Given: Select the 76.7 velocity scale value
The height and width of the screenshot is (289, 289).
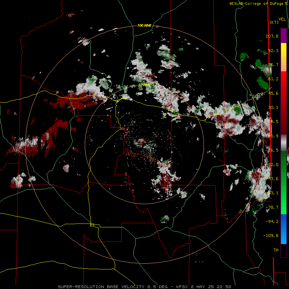Looking at the screenshot, I should pos(273,65).
